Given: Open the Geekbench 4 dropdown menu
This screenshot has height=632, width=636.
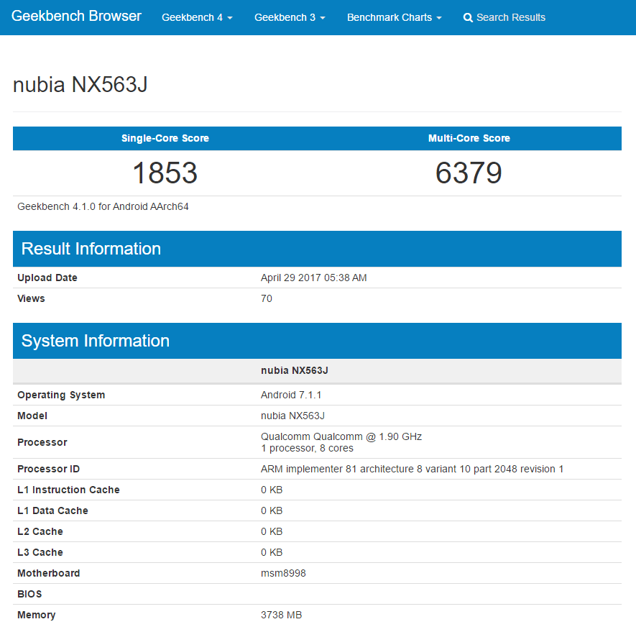Looking at the screenshot, I should pyautogui.click(x=197, y=17).
